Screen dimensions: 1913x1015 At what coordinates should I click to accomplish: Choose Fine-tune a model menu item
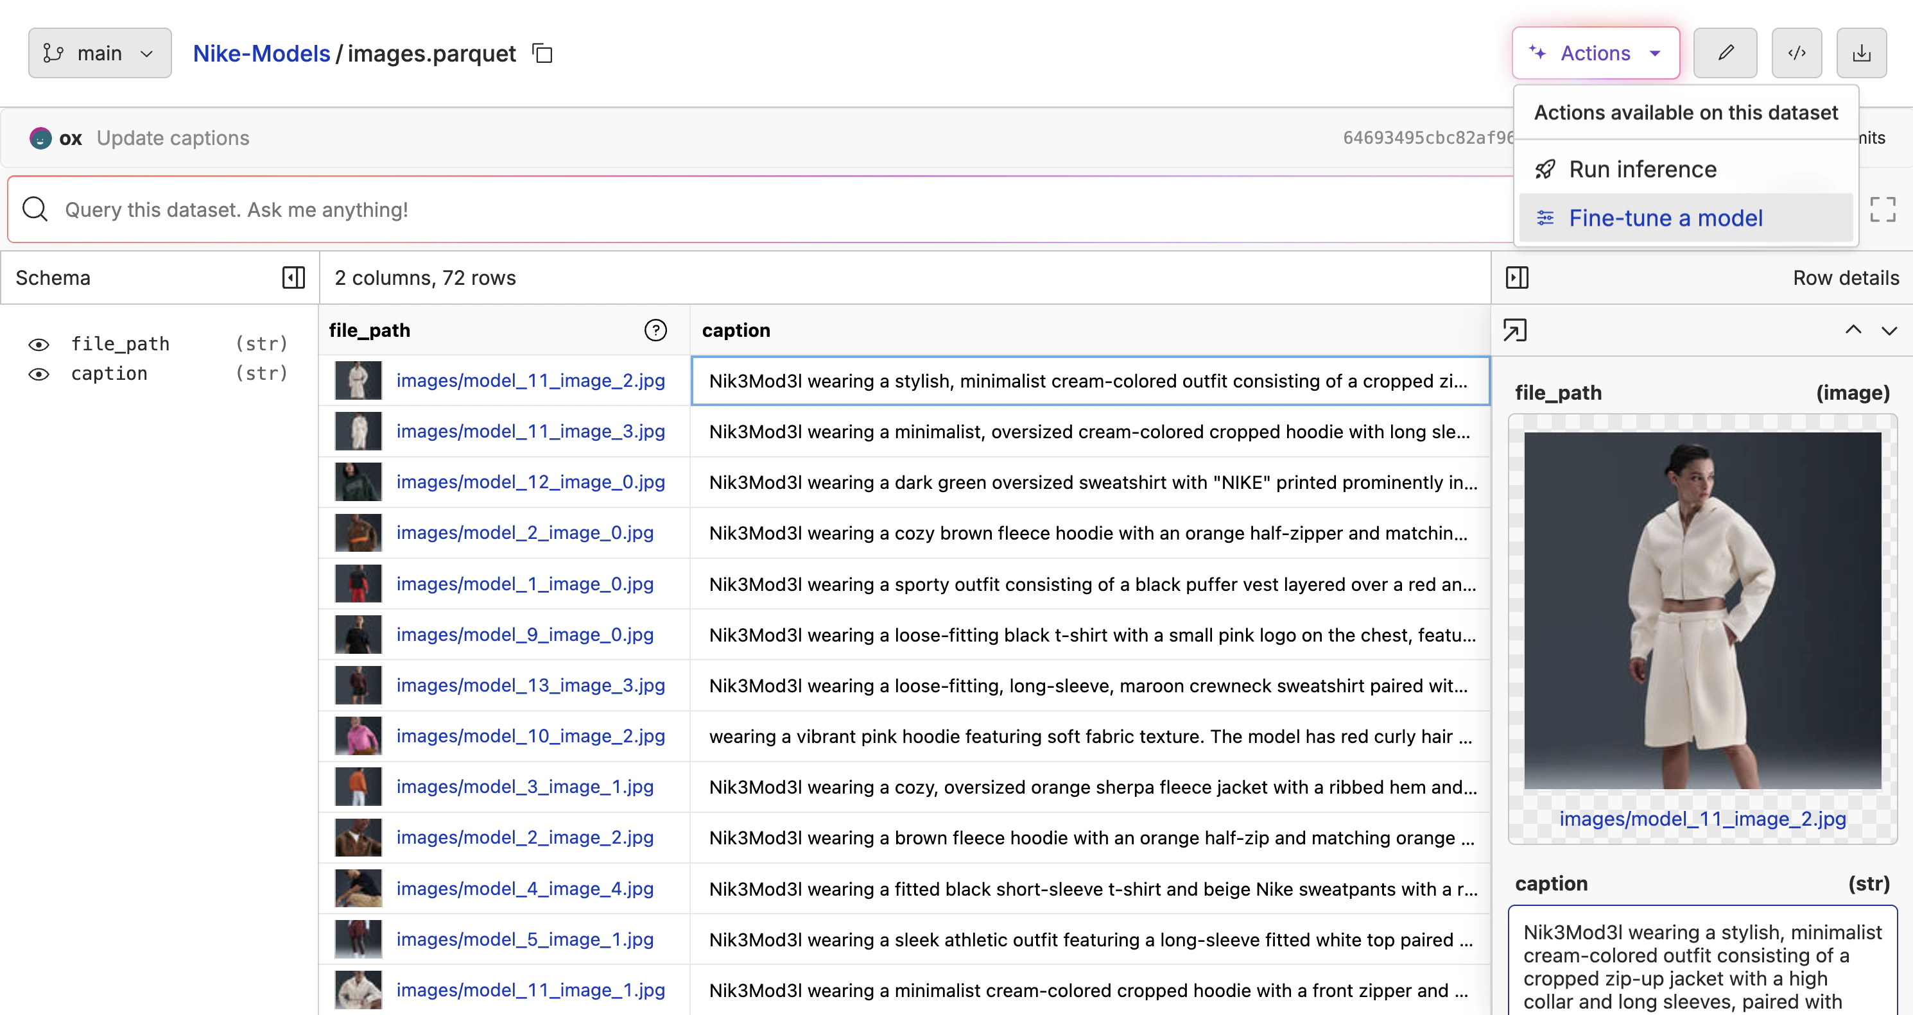pos(1665,218)
